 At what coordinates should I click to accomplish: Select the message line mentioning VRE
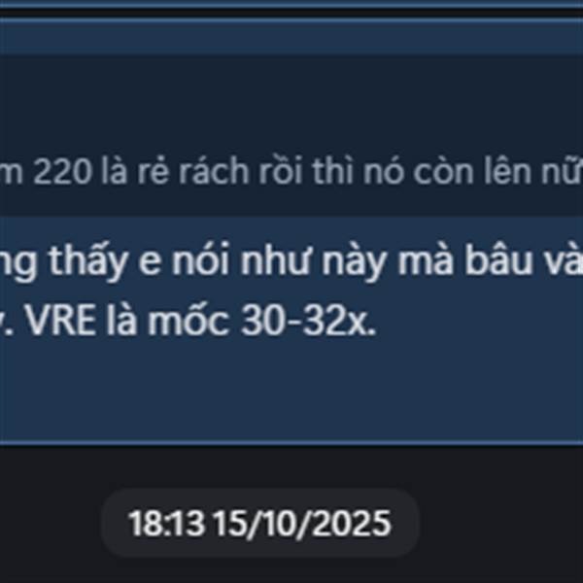tap(188, 320)
